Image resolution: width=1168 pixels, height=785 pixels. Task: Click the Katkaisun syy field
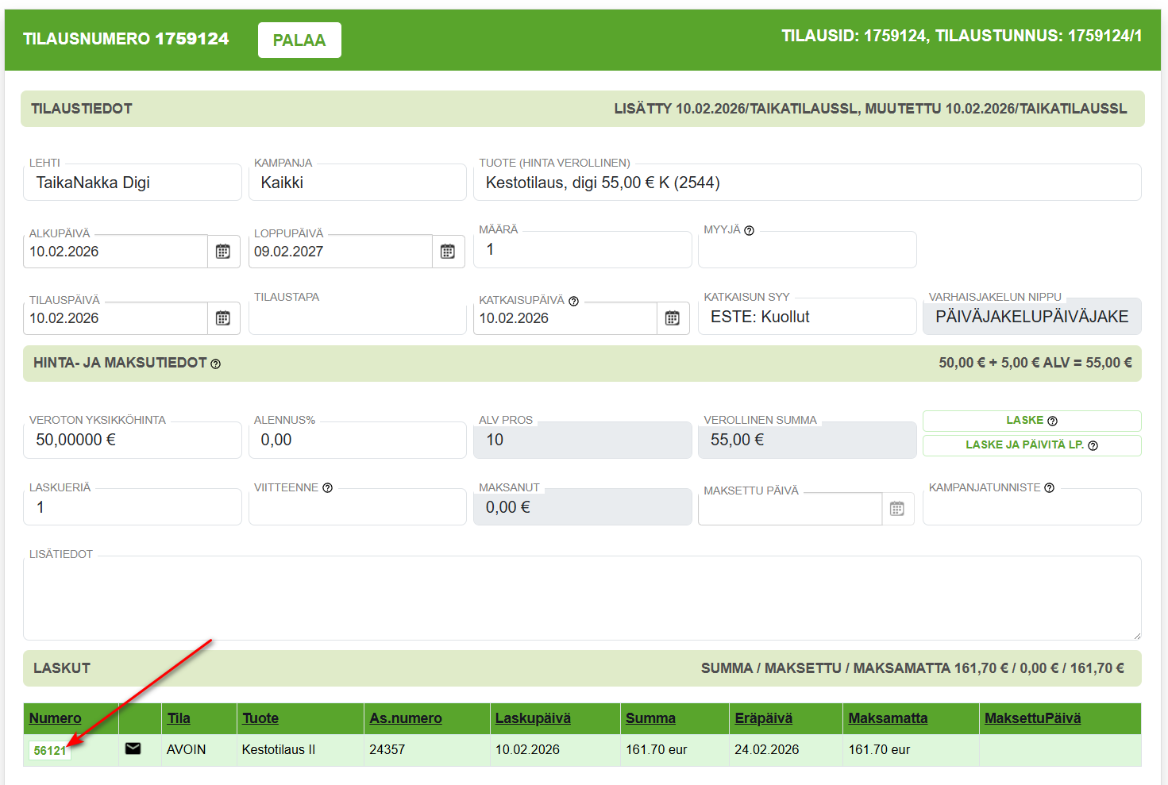pos(806,317)
